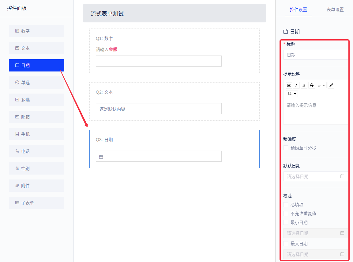This screenshot has height=262, width=353.
Task: Click calendar icon in 默认日期 field
Action: click(x=342, y=176)
